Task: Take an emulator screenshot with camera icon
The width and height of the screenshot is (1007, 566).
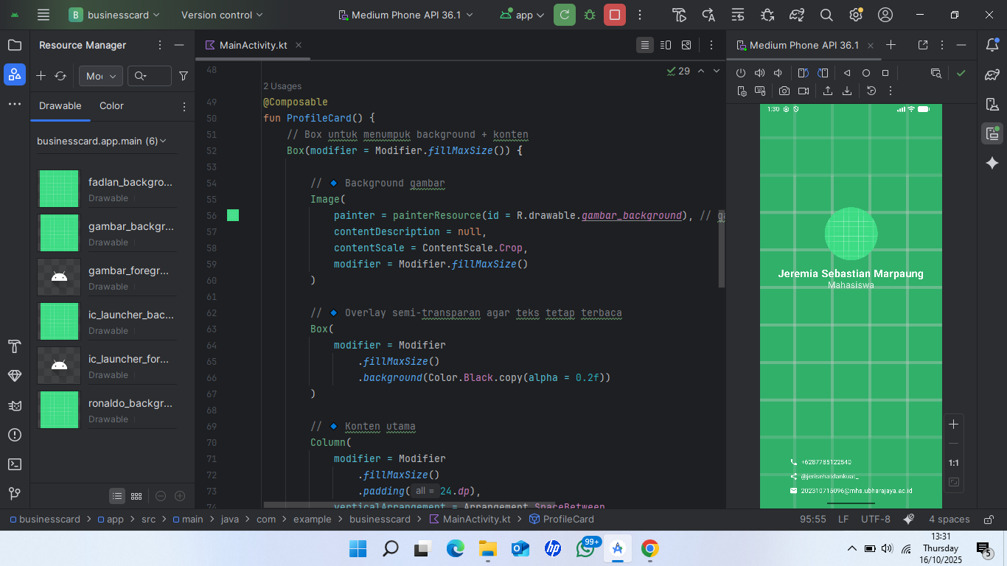Action: click(784, 91)
